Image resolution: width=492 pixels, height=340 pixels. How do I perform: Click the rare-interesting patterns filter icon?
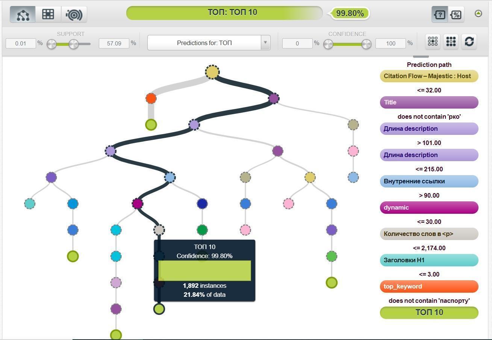[433, 41]
